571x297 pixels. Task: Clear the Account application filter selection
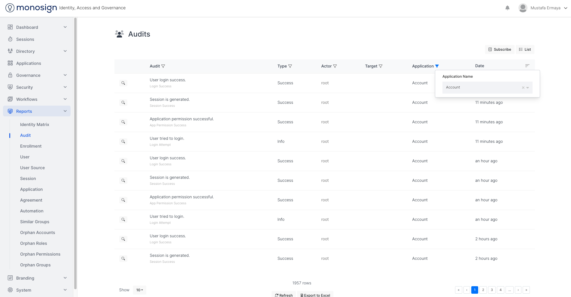point(523,88)
